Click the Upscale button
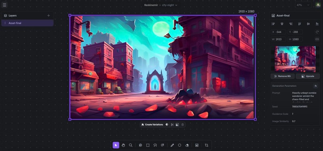 tap(308, 76)
